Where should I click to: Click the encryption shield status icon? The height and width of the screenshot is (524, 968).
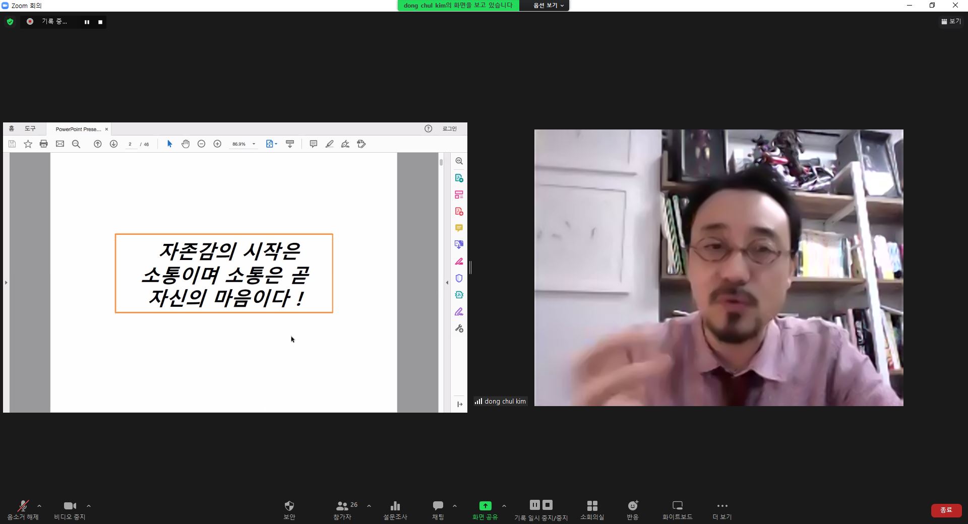[10, 22]
